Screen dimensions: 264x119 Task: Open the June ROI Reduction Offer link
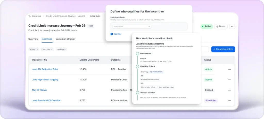(x=45, y=69)
